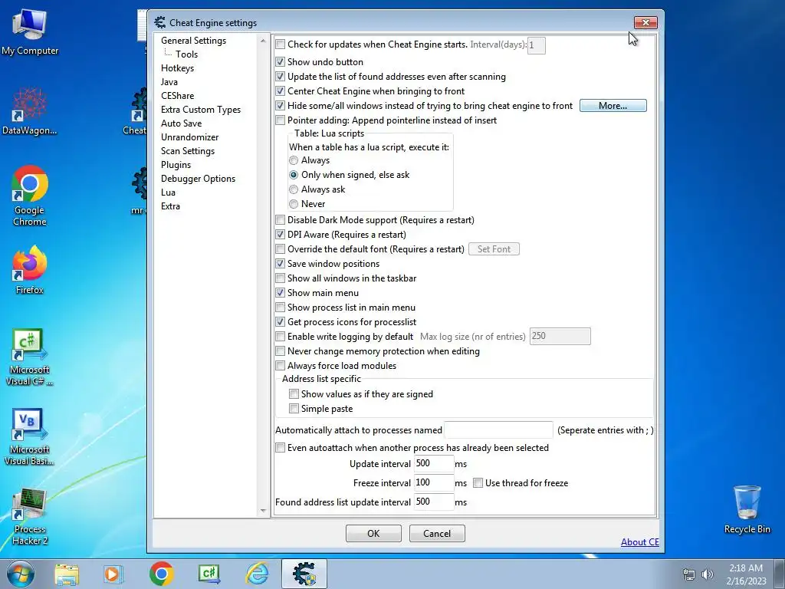Open CEShare settings page
The image size is (785, 589).
coord(177,96)
